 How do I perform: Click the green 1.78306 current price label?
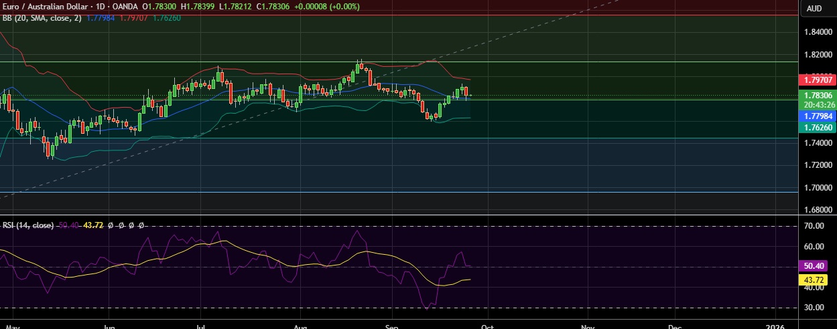coord(818,96)
